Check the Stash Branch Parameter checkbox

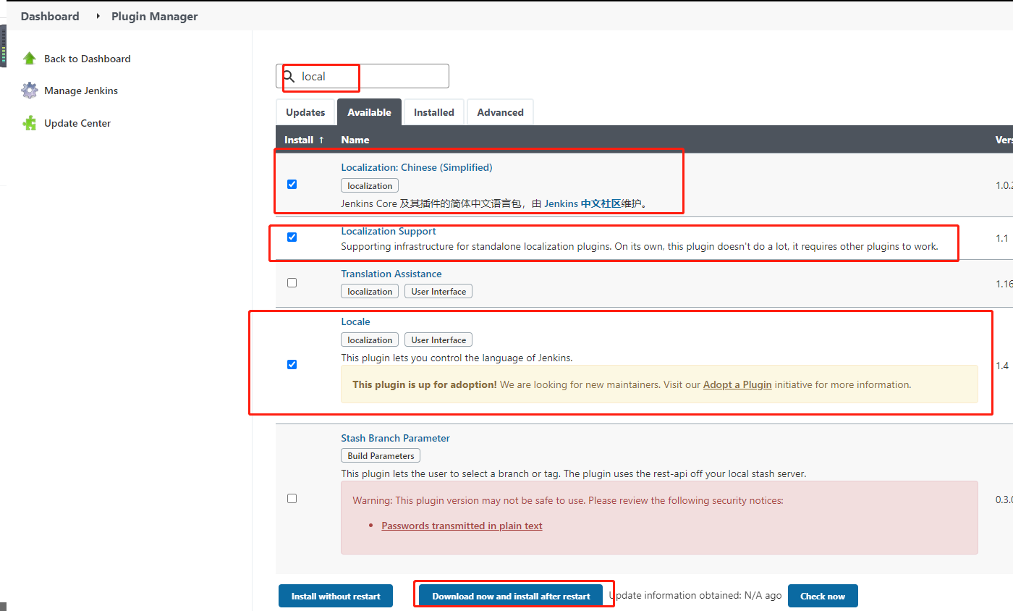pyautogui.click(x=292, y=498)
